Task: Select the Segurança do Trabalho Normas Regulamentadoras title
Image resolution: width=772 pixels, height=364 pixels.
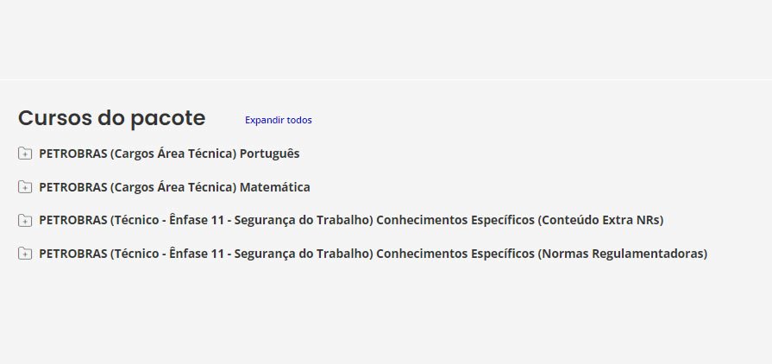Action: (373, 254)
